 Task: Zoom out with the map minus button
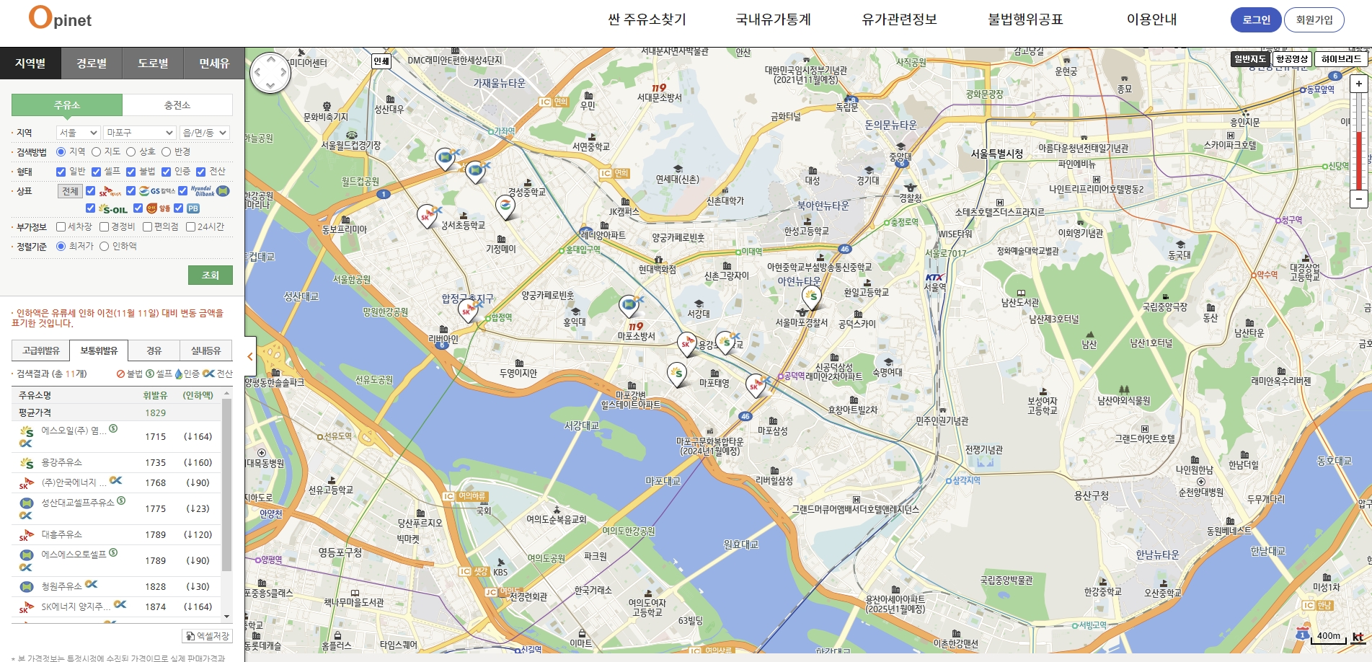tap(1358, 198)
